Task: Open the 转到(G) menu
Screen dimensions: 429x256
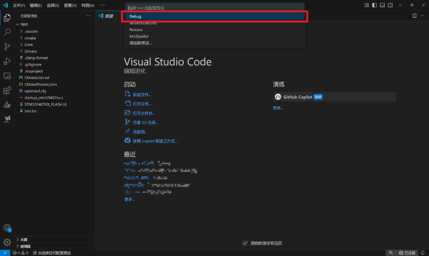Action: tap(88, 5)
